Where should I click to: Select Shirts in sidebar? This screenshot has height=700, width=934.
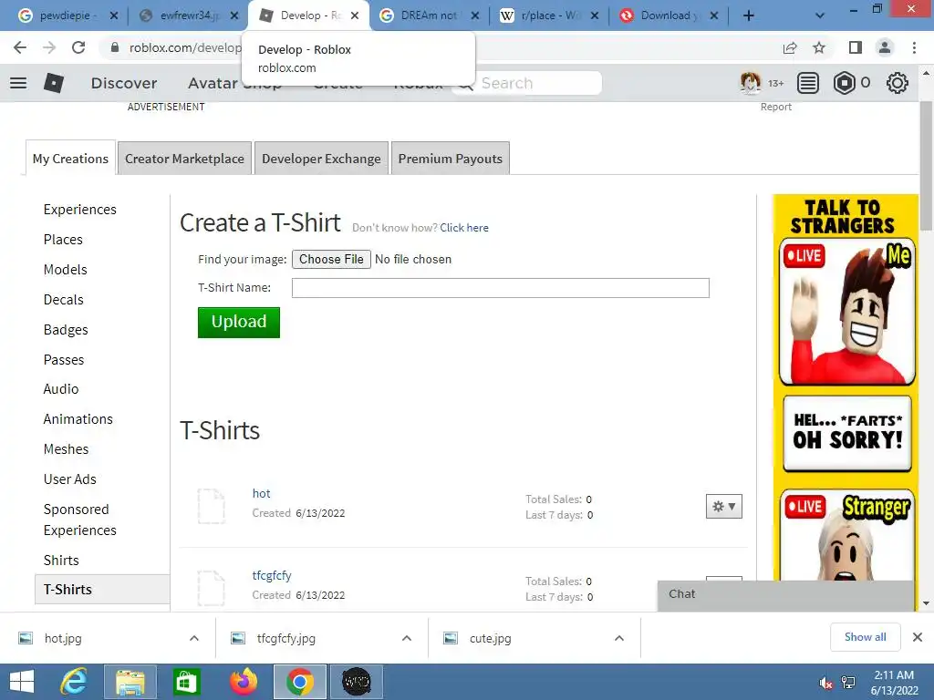61,561
